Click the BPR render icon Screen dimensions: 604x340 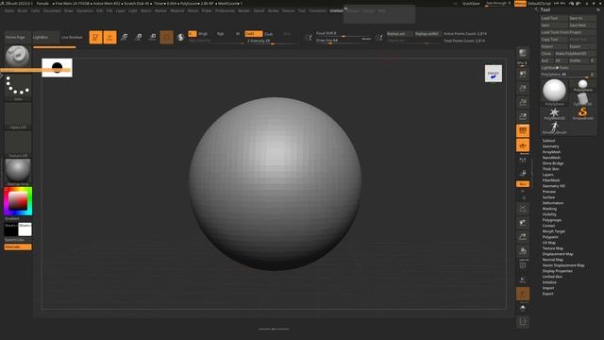[x=523, y=53]
